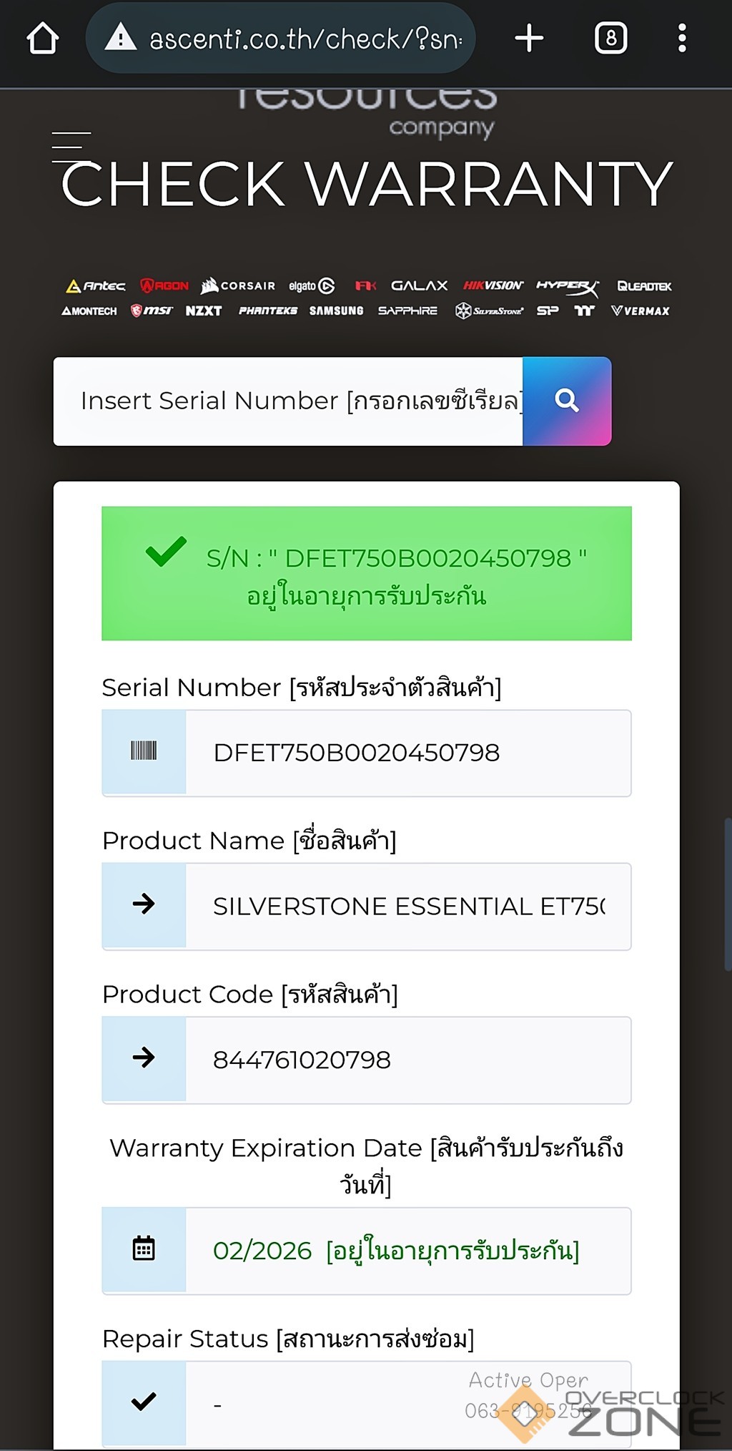Click the calendar icon beside expiration date
The width and height of the screenshot is (732, 1451).
pyautogui.click(x=144, y=1249)
